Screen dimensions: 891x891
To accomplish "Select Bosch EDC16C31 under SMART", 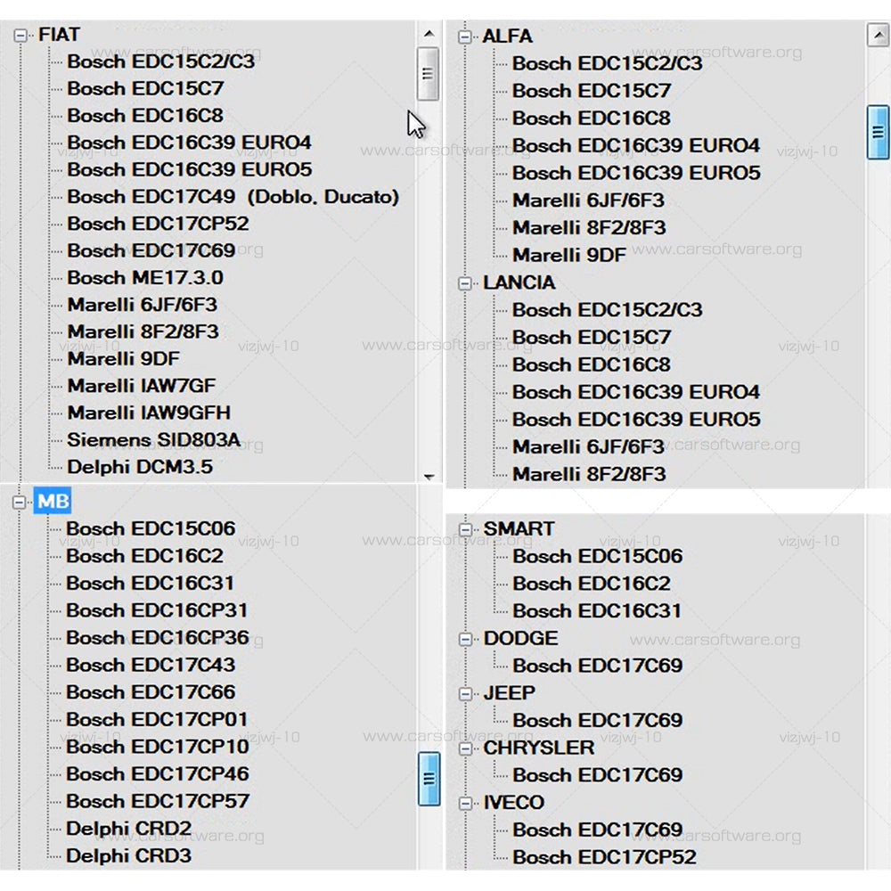I will 597,611.
